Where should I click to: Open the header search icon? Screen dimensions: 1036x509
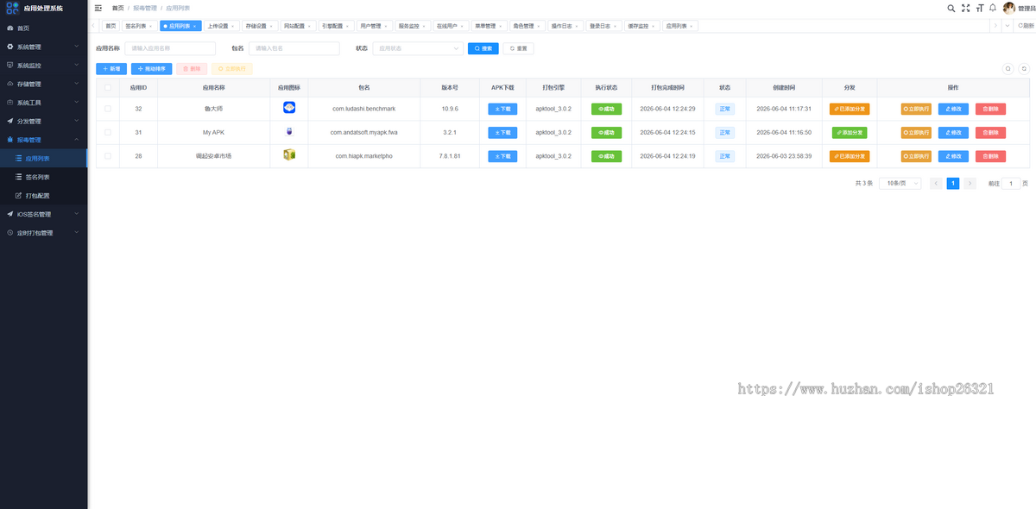point(951,8)
